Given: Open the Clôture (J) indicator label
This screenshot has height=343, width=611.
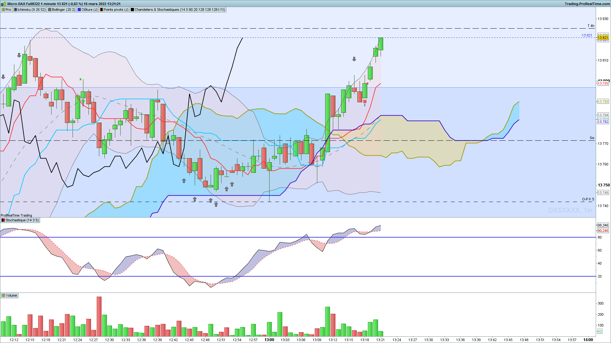Looking at the screenshot, I should pyautogui.click(x=88, y=10).
